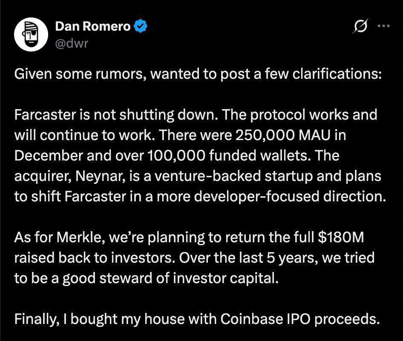
Task: Click the blue verified checkmark badge
Action: coord(141,27)
